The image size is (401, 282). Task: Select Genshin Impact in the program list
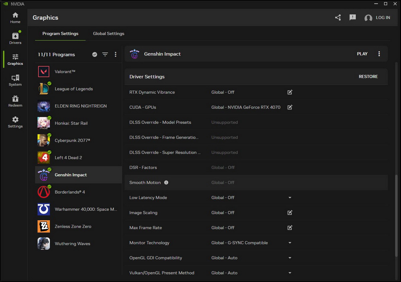click(x=79, y=175)
